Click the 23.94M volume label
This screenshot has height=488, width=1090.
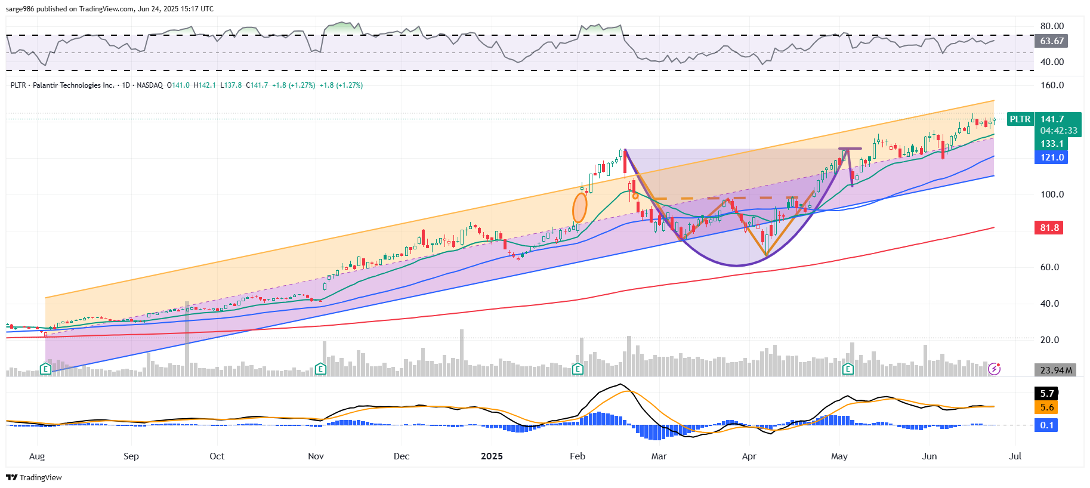[x=1055, y=370]
